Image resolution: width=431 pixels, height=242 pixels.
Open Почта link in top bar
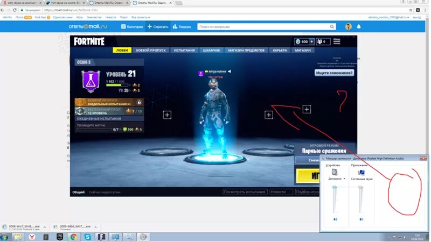[x=19, y=17]
